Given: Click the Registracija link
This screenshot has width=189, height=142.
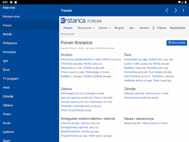Looking at the screenshot, I should [x=178, y=28].
